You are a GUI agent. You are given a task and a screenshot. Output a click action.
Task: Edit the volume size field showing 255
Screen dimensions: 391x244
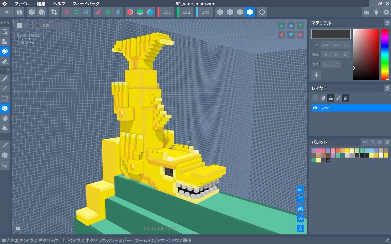(x=167, y=12)
